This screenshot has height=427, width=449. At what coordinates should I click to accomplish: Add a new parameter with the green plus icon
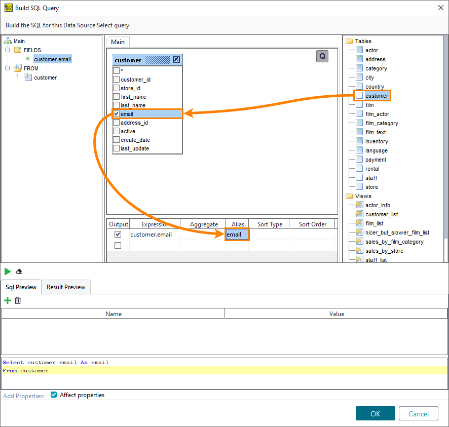click(x=7, y=300)
